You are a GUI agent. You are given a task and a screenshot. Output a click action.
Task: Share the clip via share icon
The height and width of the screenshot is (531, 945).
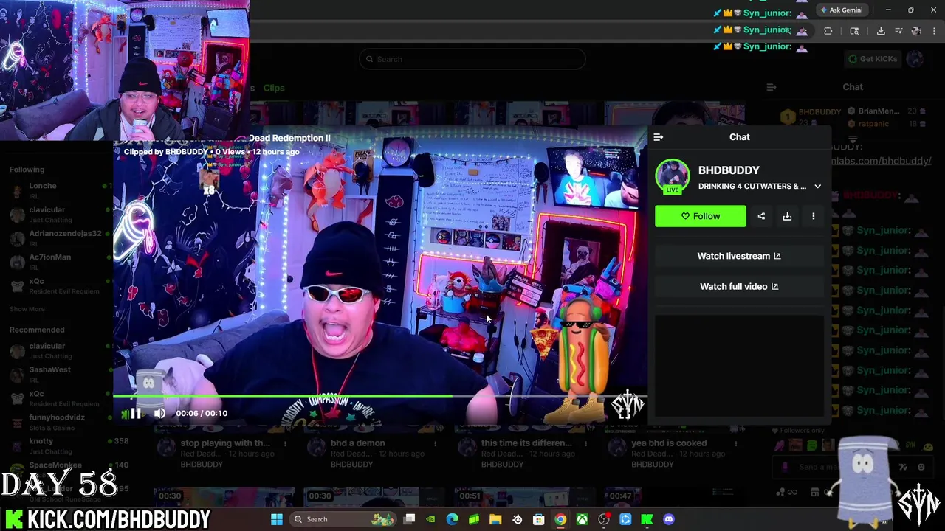click(761, 216)
